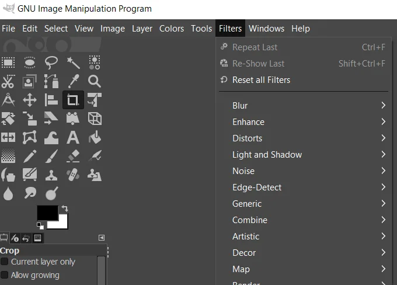Select the Perspective tool

coord(73,119)
